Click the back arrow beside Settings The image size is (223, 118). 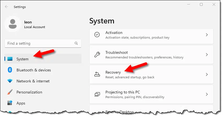tap(7, 7)
